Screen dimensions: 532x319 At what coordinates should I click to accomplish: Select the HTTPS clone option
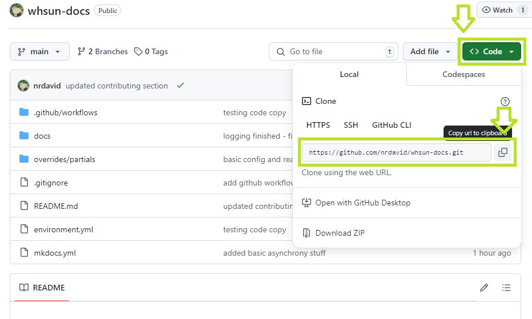318,125
